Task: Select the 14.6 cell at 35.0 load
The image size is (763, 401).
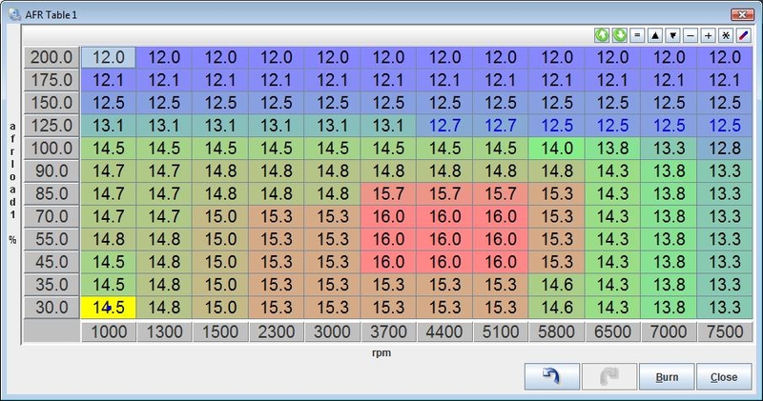Action: [x=557, y=285]
